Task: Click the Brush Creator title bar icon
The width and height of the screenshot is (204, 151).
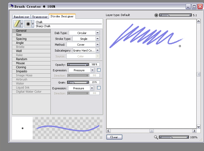Action: click(x=11, y=6)
